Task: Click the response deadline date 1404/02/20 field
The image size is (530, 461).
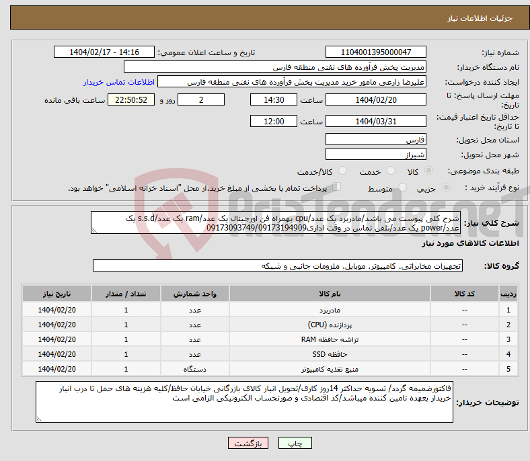Action: 375,99
